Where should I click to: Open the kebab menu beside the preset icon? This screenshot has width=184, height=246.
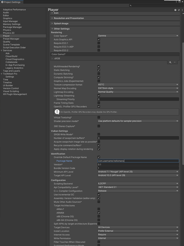pyautogui.click(x=182, y=10)
